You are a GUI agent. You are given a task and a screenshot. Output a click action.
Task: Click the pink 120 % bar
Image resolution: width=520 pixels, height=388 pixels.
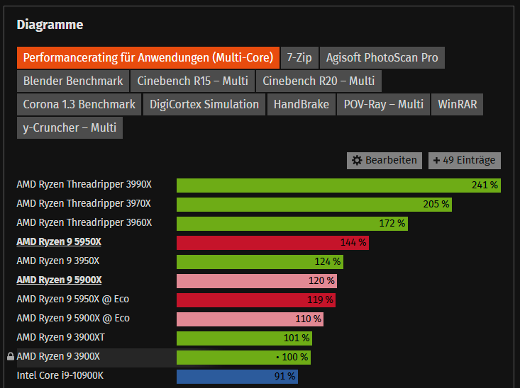pos(257,281)
